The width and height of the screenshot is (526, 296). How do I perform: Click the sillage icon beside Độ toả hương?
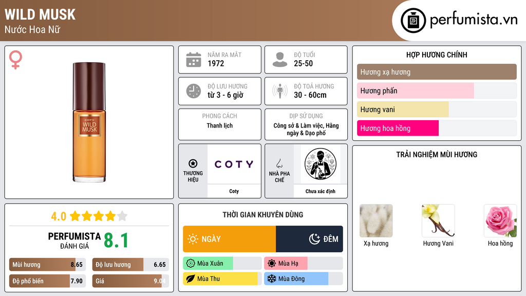280,91
